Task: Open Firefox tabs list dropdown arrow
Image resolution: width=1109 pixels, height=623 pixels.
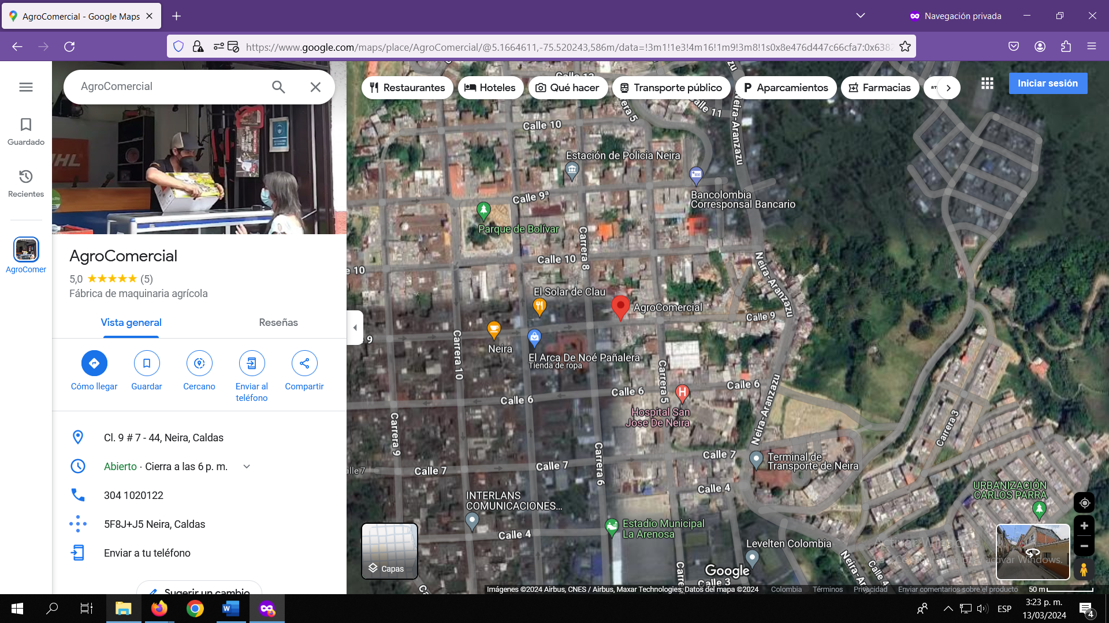Action: [861, 16]
